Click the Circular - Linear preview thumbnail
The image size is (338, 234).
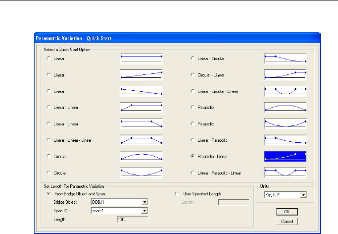click(x=285, y=75)
